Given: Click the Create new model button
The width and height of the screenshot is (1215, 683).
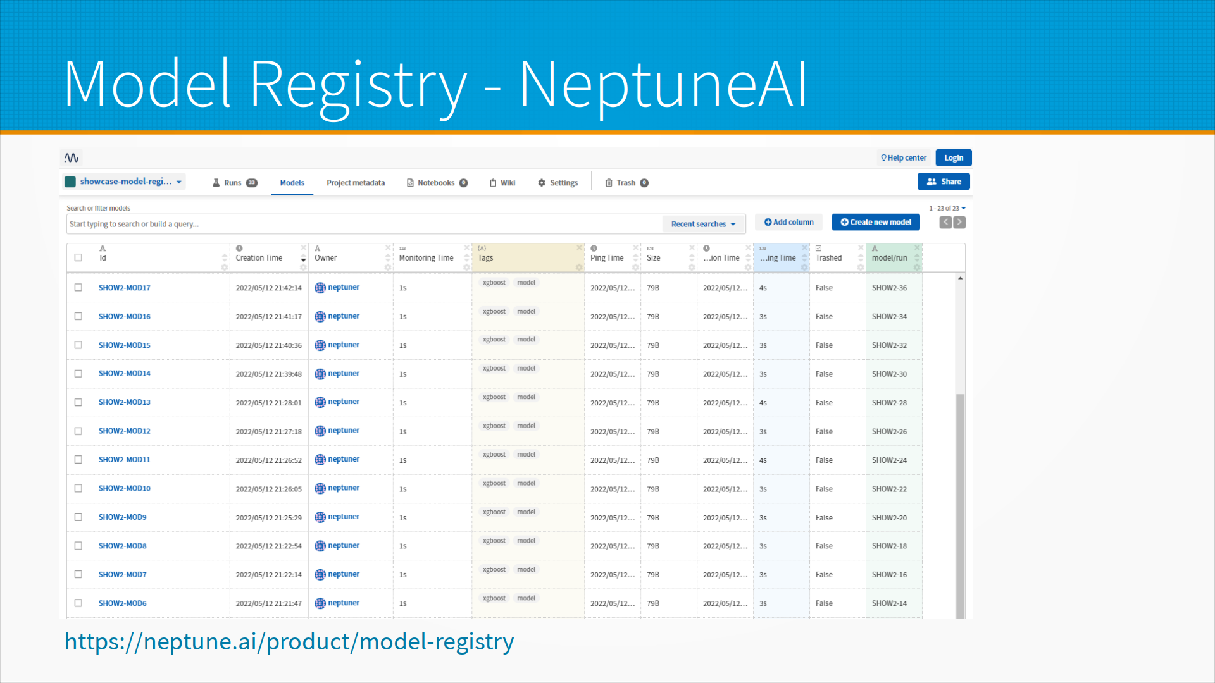Looking at the screenshot, I should pyautogui.click(x=876, y=222).
